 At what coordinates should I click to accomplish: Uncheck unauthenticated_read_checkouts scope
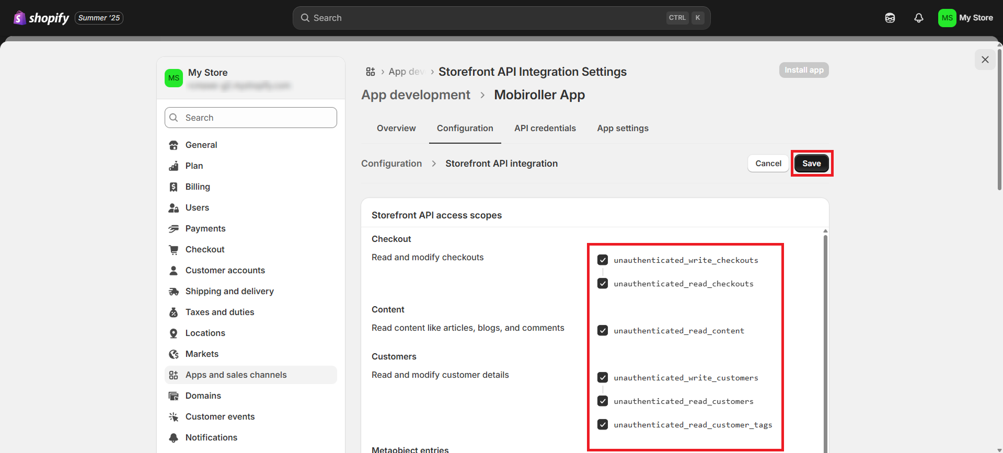pyautogui.click(x=603, y=283)
